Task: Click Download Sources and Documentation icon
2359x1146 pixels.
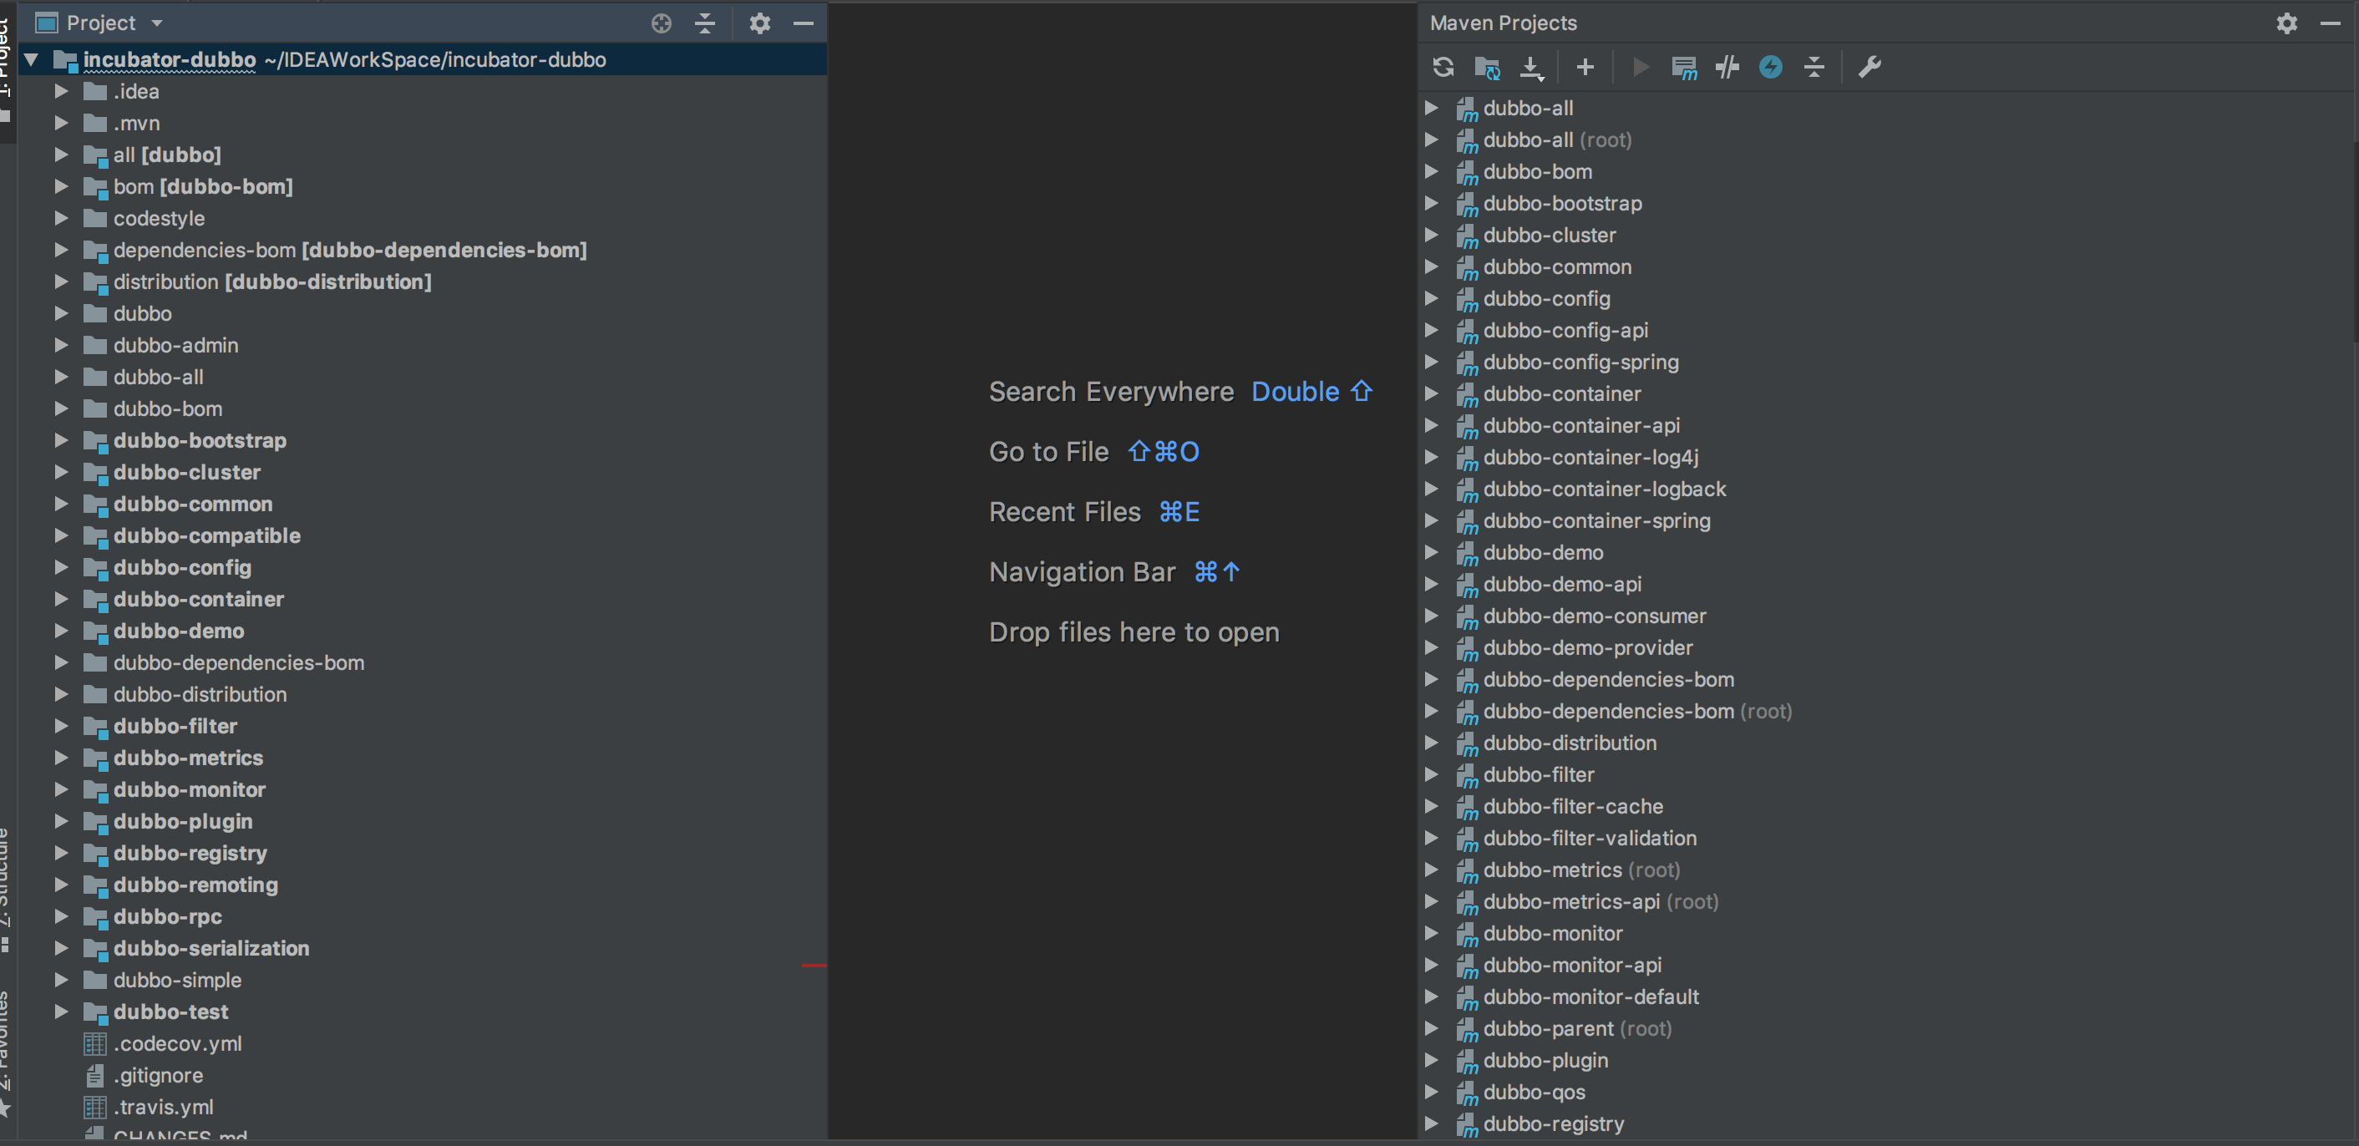Action: pos(1531,67)
